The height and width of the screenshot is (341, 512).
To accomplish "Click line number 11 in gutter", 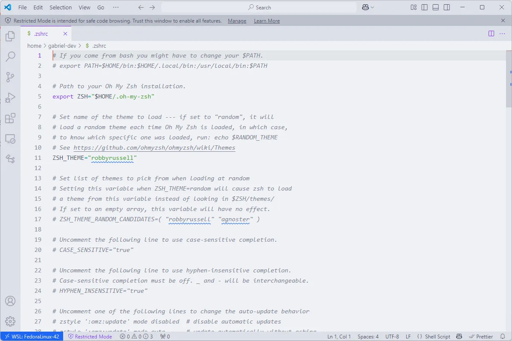I will (x=38, y=158).
